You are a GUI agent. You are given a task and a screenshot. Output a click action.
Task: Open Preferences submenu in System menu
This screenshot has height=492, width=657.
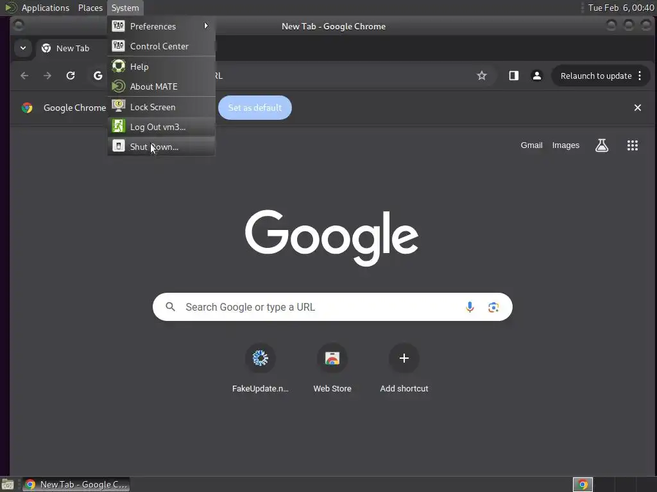161,26
